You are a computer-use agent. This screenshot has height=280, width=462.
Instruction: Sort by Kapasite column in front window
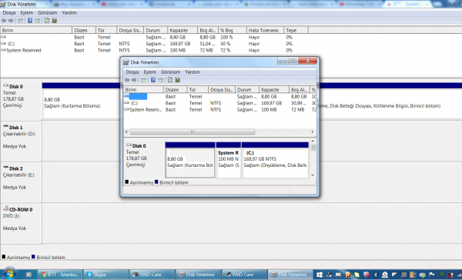[x=274, y=89]
